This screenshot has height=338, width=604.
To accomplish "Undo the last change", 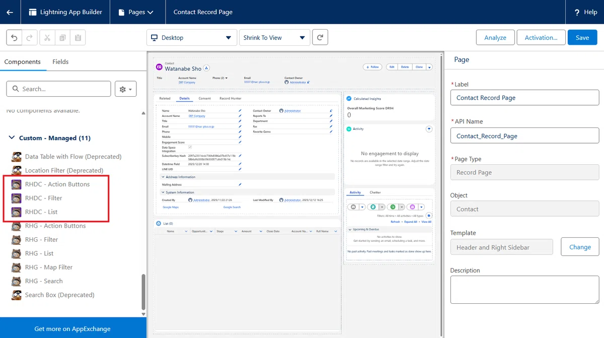I will 14,38.
